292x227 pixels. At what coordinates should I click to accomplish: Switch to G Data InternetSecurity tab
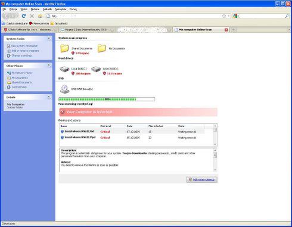(x=87, y=30)
